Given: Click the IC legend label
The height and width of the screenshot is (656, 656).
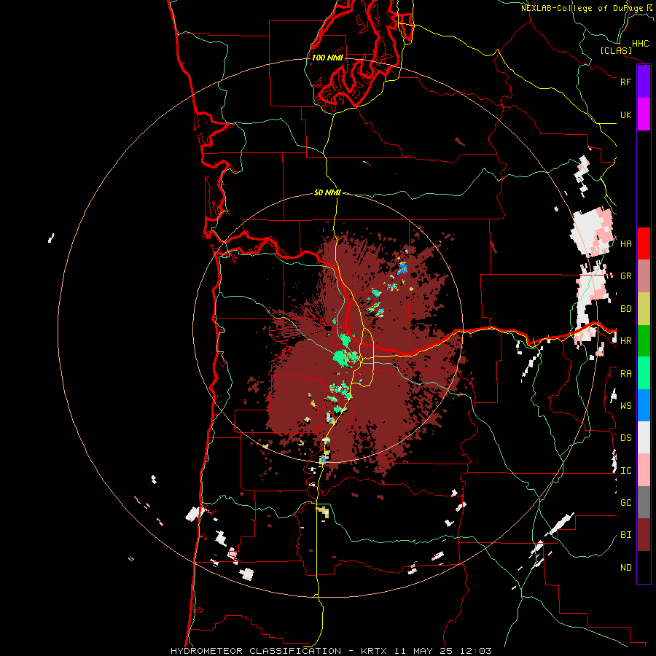Looking at the screenshot, I should point(625,471).
